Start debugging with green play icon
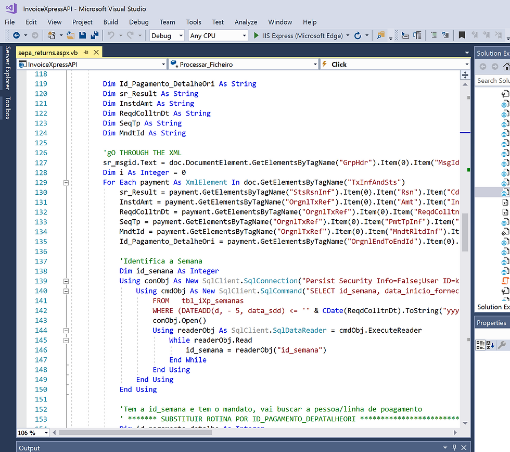 tap(256, 35)
